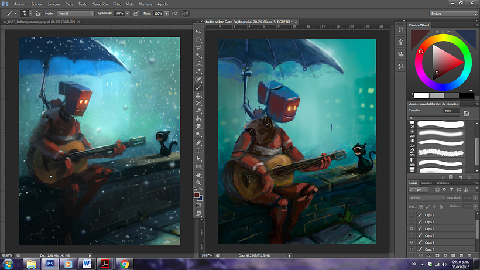Open Chrome from the taskbar

(124, 264)
